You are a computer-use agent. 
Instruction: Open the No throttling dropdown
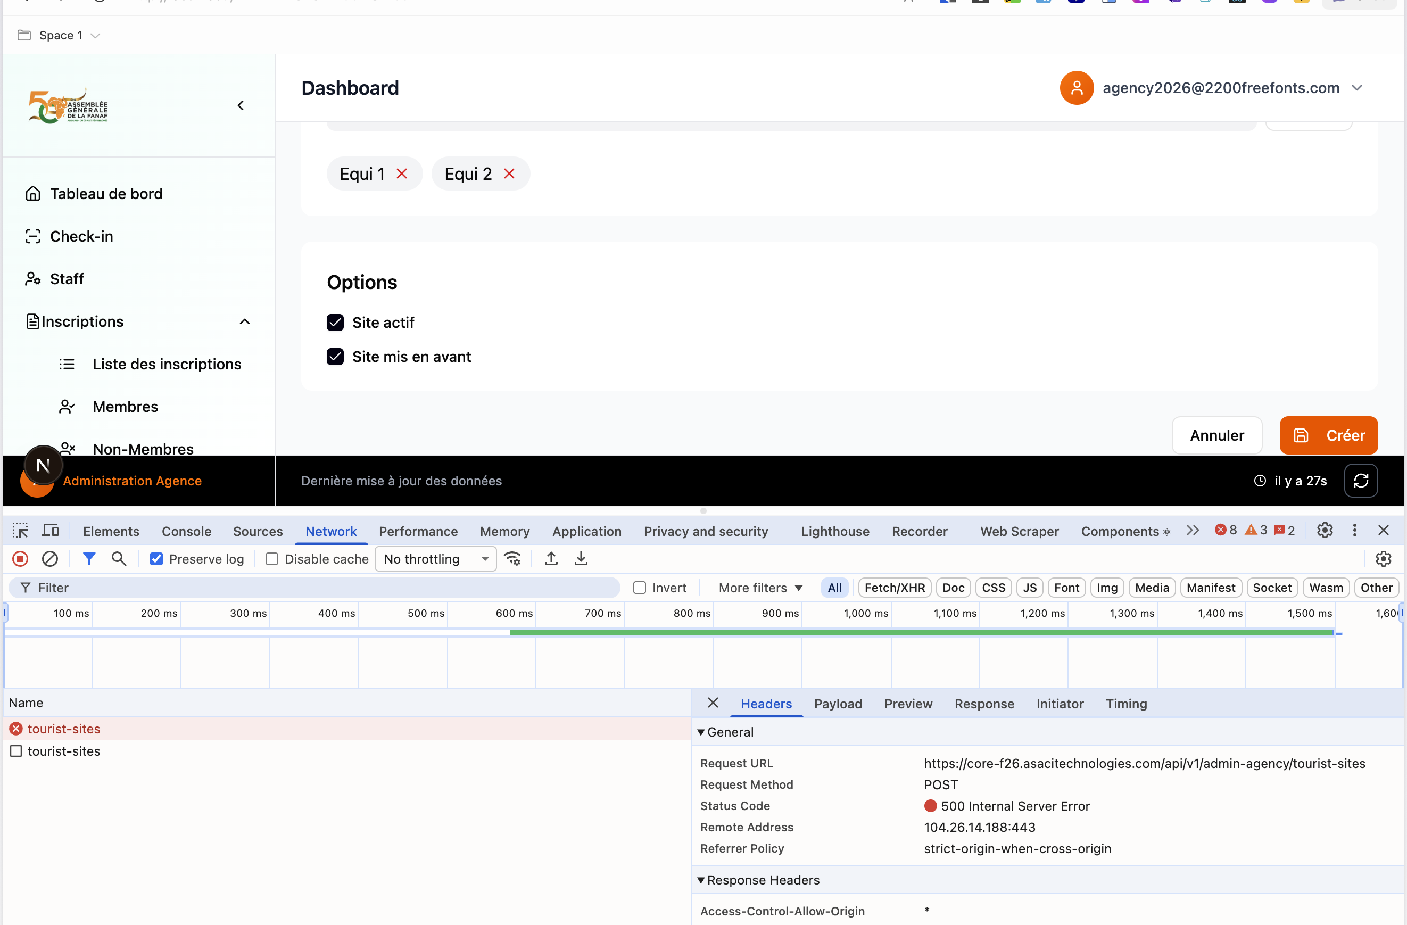coord(436,559)
